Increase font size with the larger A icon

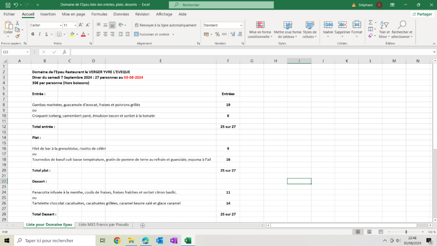tap(81, 25)
